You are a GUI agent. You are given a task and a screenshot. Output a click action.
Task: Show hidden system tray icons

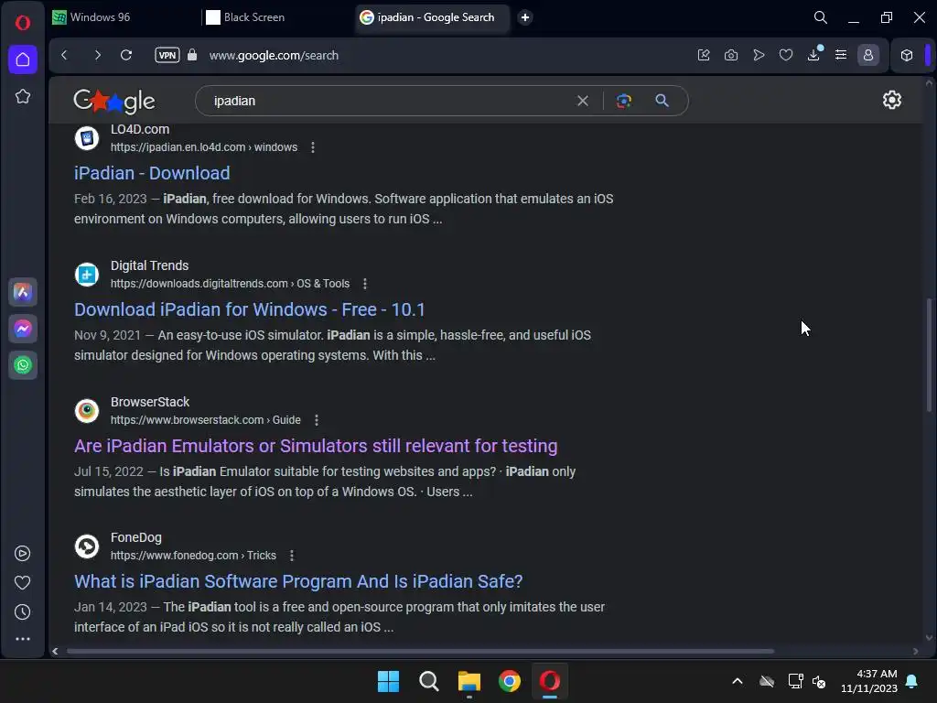(738, 681)
